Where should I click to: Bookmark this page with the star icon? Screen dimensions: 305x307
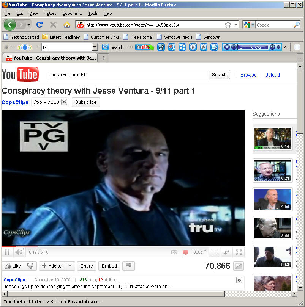pos(228,25)
